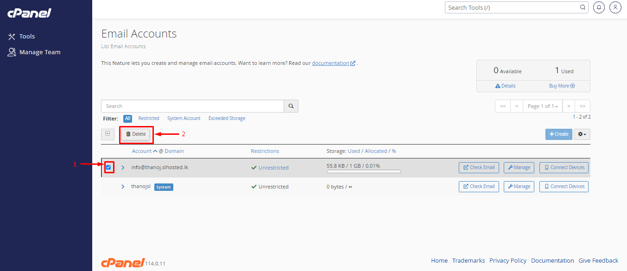Select the Restricted filter

[149, 118]
